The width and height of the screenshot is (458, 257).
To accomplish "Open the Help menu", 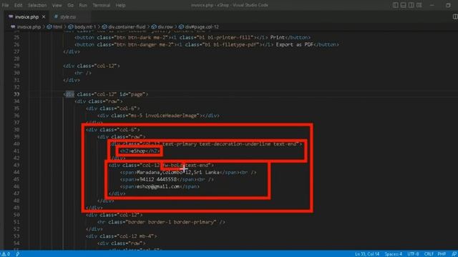I will [x=120, y=5].
